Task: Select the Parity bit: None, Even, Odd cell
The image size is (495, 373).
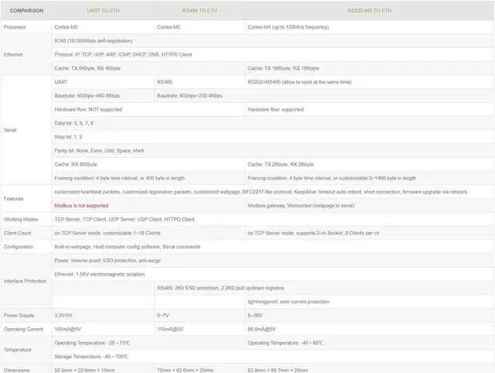Action: (x=272, y=151)
